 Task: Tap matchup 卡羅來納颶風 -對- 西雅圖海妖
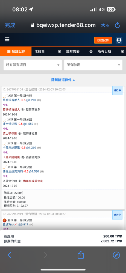[x=21, y=157]
